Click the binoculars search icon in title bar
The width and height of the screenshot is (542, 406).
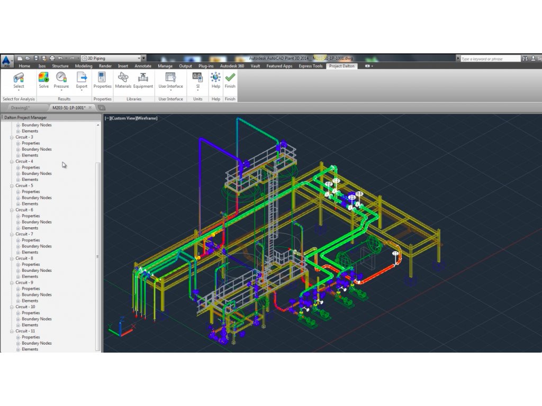click(525, 59)
